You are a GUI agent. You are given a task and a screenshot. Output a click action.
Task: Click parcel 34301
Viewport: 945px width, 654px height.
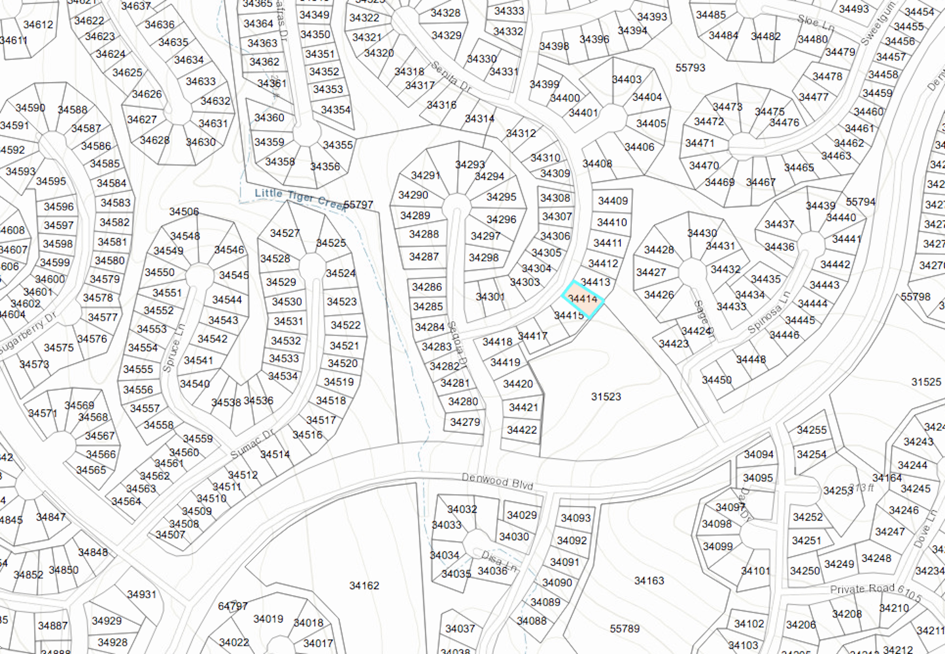coord(490,296)
